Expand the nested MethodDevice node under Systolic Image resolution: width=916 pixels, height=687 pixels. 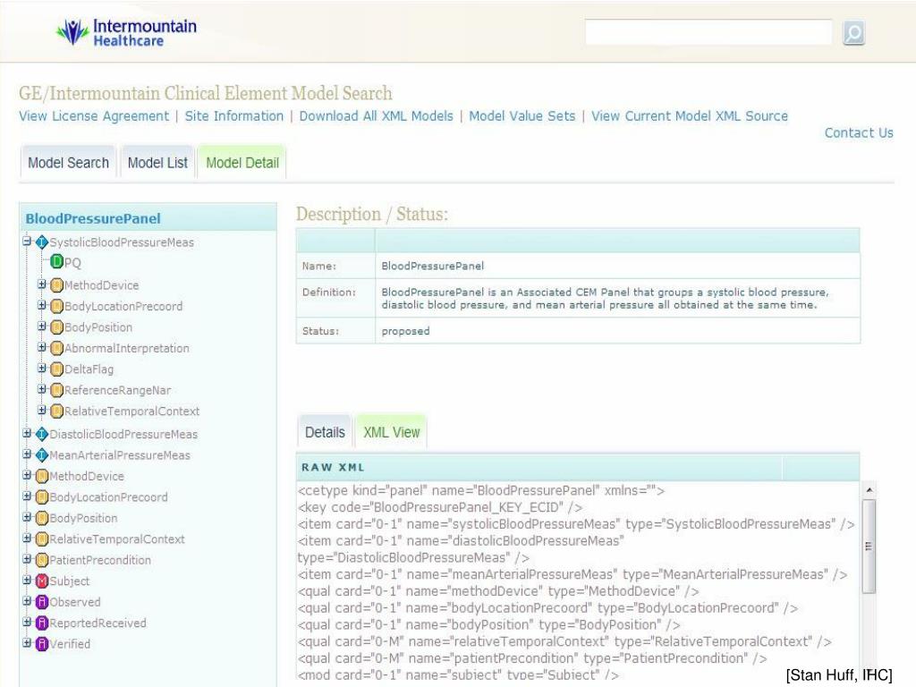pyautogui.click(x=41, y=284)
